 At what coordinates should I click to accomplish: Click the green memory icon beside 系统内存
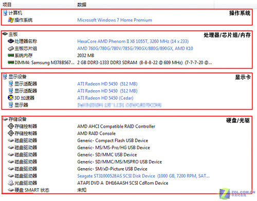[11, 55]
